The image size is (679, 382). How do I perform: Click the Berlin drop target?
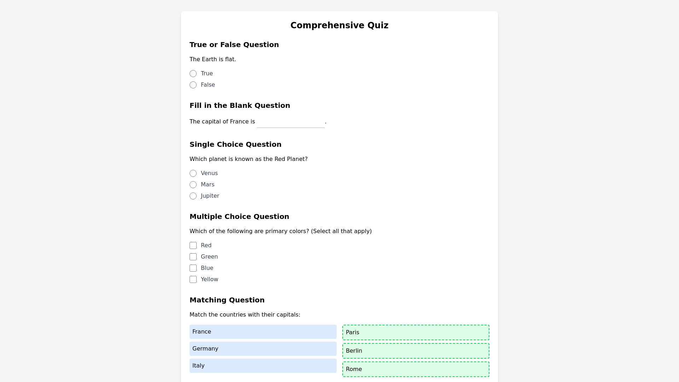point(416,351)
